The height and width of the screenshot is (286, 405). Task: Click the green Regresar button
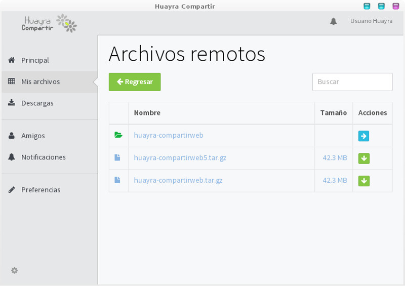(135, 82)
